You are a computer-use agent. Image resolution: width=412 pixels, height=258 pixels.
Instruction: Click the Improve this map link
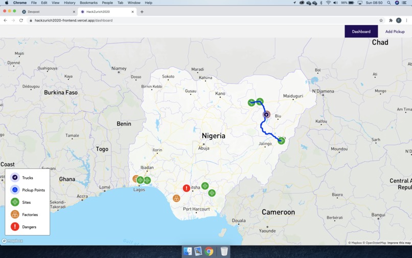(399, 243)
